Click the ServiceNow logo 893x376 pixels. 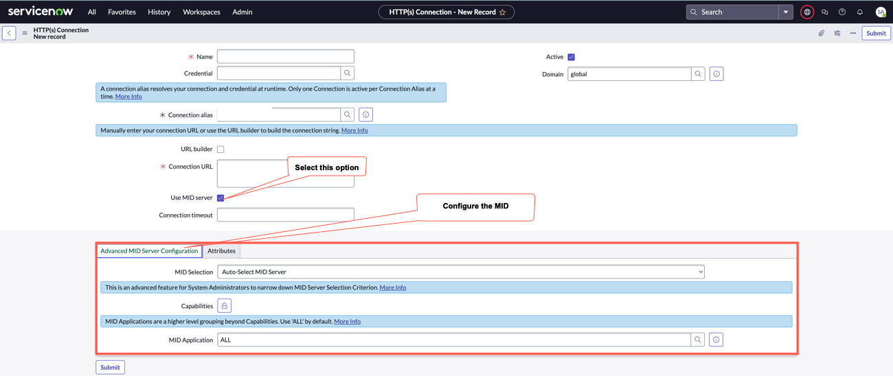click(x=41, y=12)
